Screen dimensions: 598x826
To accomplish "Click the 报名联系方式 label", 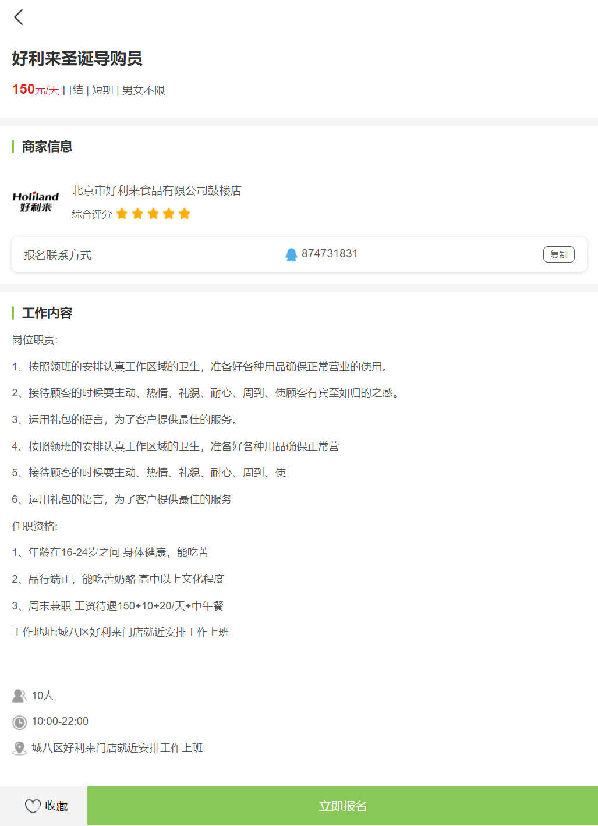I will [58, 255].
